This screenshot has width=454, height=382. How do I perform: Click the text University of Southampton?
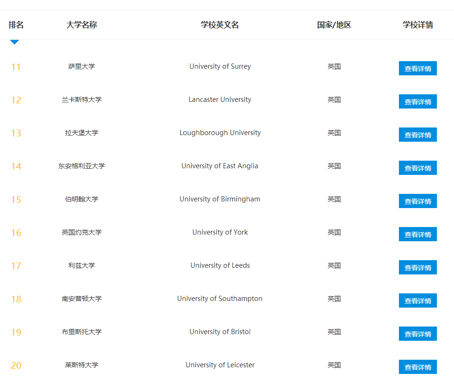[x=220, y=299]
